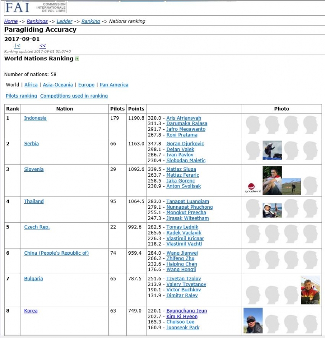Open pilot Tanapat Luangiam
325x338 pixels.
(188, 201)
